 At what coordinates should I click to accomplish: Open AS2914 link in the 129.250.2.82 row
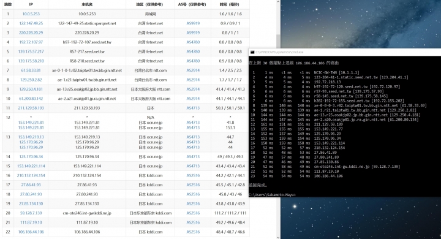tap(193, 80)
